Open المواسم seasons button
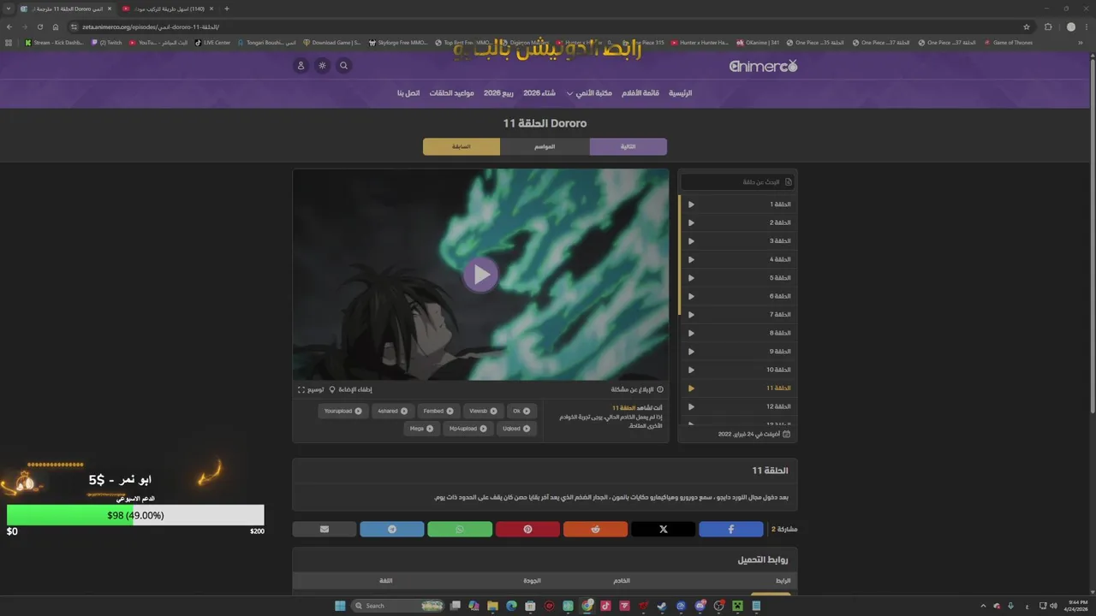Image resolution: width=1096 pixels, height=616 pixels. 545,146
